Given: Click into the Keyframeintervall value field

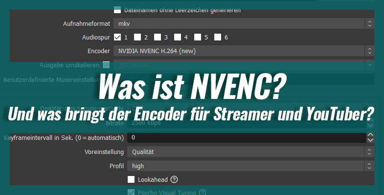Looking at the screenshot, I should point(245,138).
